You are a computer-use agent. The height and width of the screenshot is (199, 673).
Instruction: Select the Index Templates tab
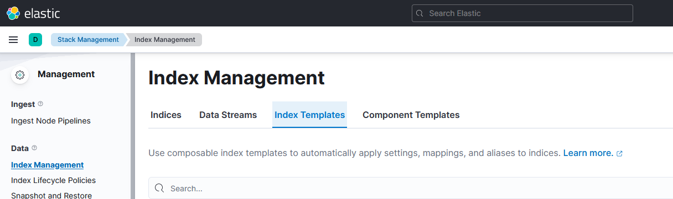click(x=309, y=115)
